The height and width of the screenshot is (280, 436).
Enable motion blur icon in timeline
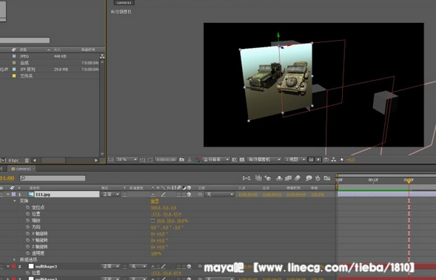pyautogui.click(x=298, y=178)
